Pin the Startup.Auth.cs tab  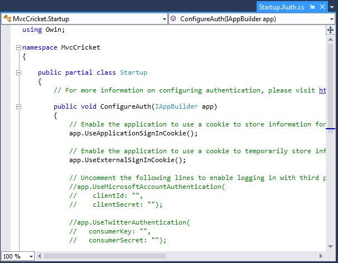pyautogui.click(x=312, y=7)
